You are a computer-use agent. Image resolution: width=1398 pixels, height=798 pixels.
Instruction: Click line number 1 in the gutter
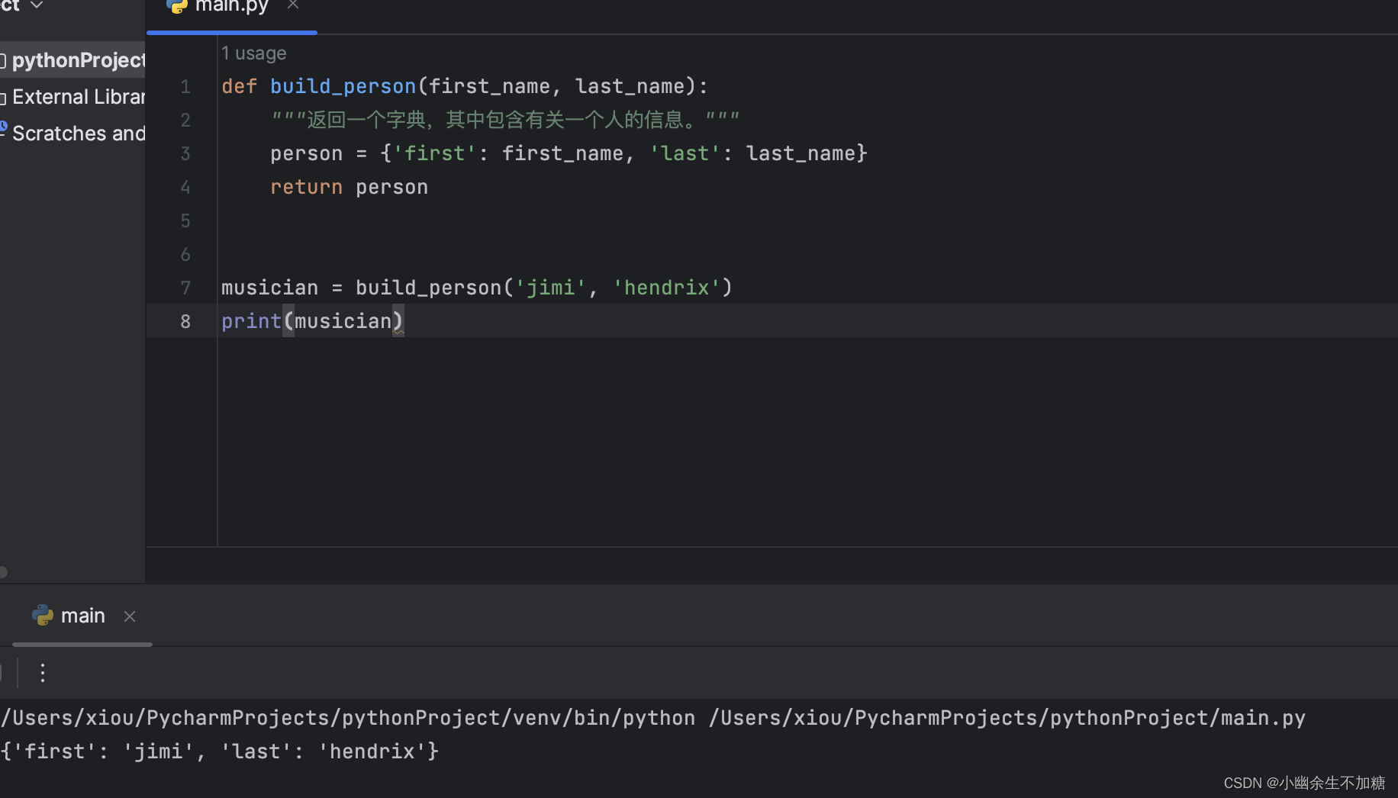tap(185, 87)
